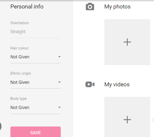Click the video camera icon beside My videos
This screenshot has height=137, width=154.
(x=90, y=84)
